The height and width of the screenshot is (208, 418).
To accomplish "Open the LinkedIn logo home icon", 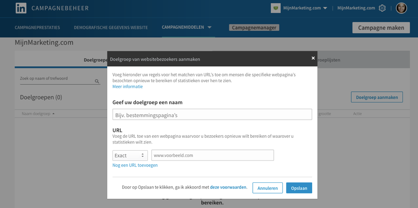I will [x=21, y=8].
